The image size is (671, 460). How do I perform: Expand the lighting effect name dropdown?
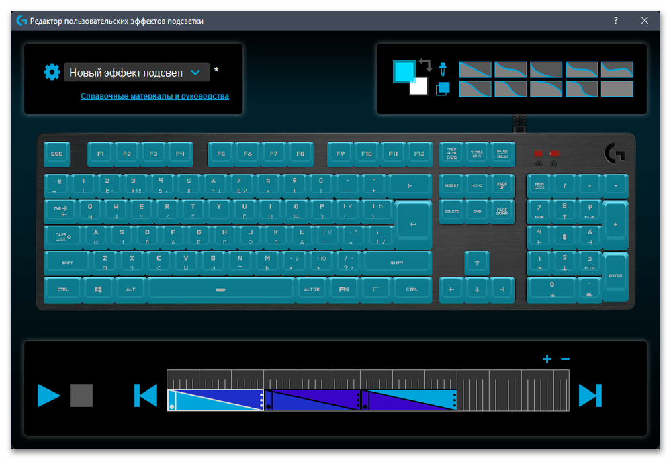(195, 72)
